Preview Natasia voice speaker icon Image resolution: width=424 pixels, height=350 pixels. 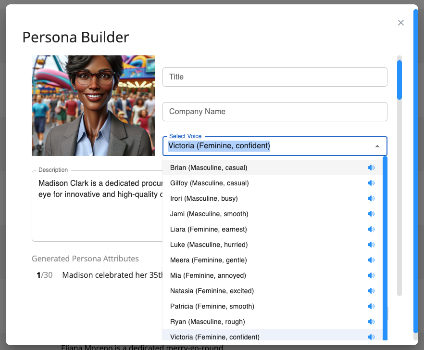pos(371,291)
